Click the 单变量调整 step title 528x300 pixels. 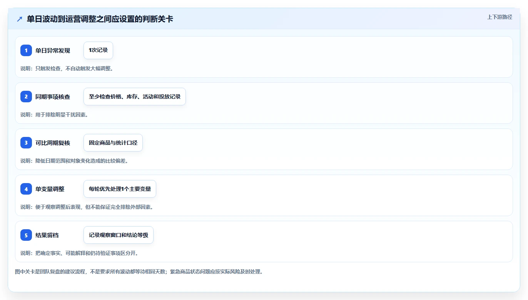pos(50,189)
